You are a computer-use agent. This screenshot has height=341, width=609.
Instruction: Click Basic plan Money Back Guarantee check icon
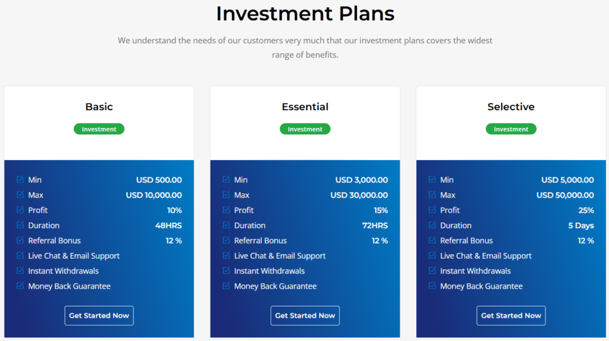coord(20,286)
